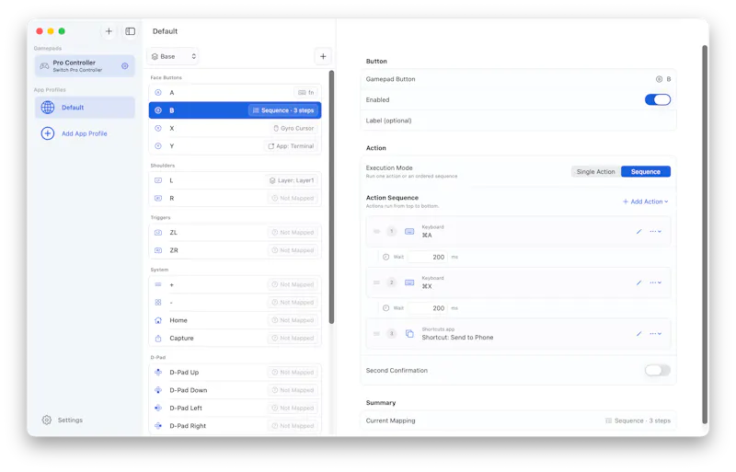
Task: Click the Capture button icon
Action: (x=158, y=339)
